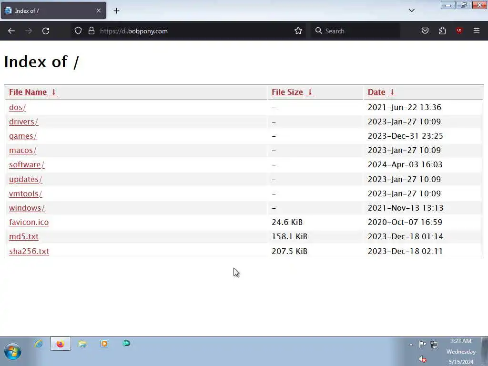Click the address bar URL

[133, 31]
